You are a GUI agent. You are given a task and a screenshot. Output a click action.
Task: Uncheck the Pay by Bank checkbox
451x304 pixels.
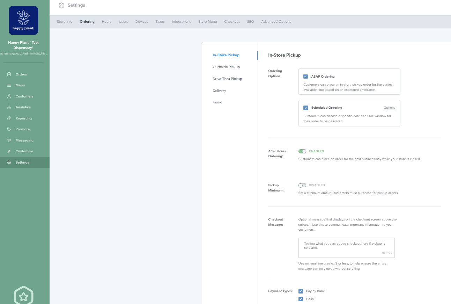point(301,291)
